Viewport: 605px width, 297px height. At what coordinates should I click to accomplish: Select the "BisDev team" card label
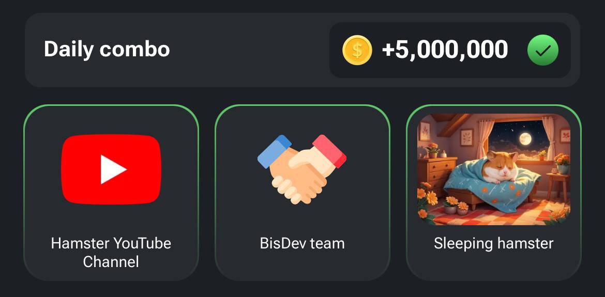point(302,243)
